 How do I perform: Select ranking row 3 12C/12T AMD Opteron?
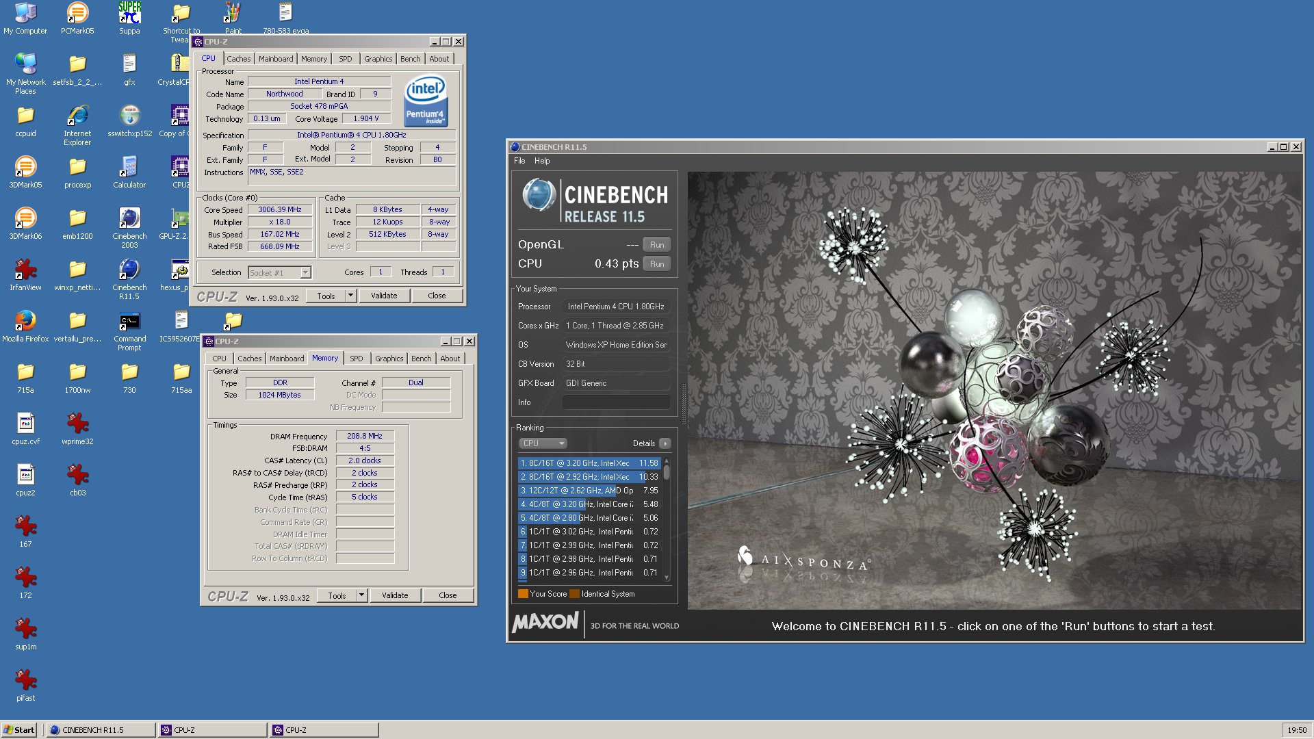pyautogui.click(x=589, y=491)
